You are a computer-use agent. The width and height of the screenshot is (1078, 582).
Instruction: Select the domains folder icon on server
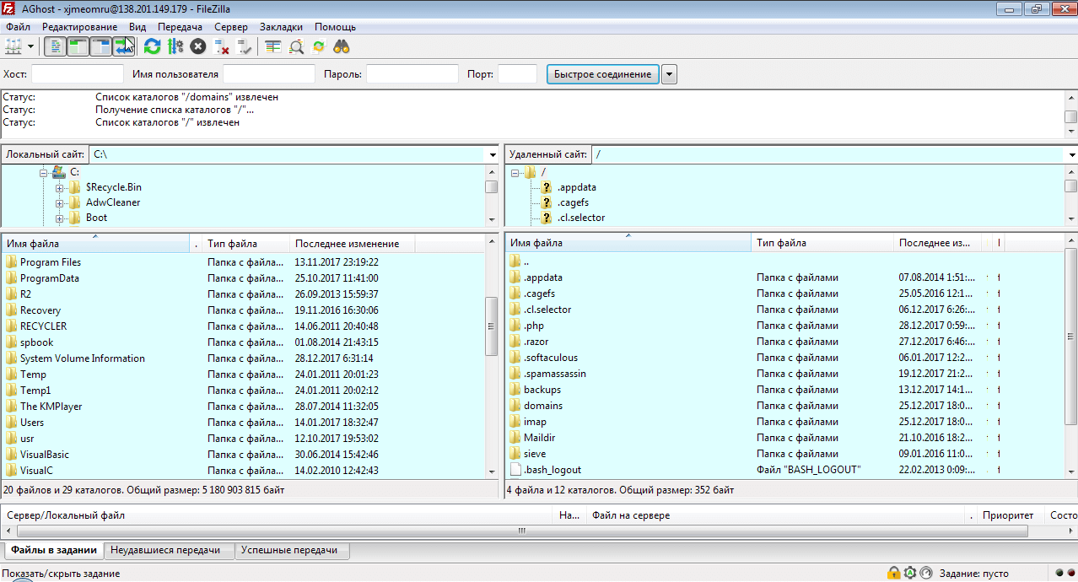click(515, 406)
